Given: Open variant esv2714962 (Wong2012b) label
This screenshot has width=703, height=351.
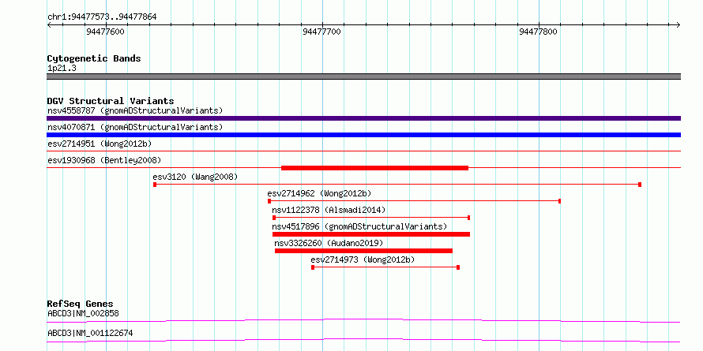Looking at the screenshot, I should click(319, 193).
